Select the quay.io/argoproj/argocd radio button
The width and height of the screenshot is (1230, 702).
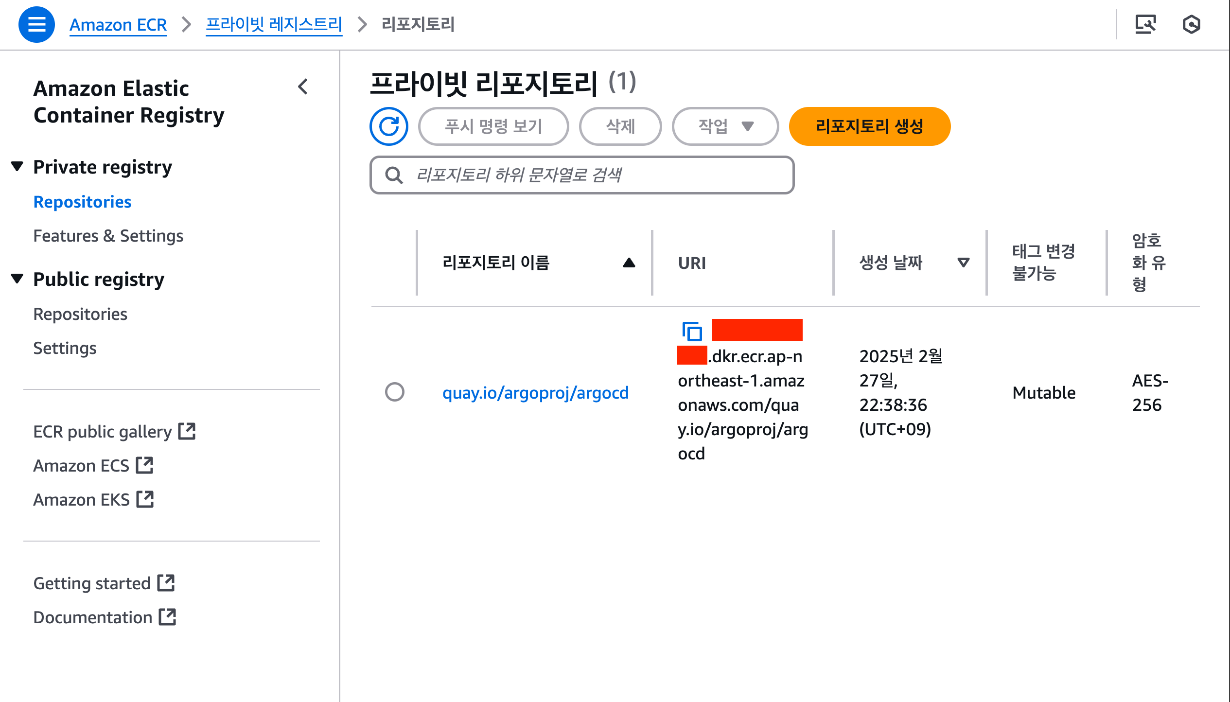(x=395, y=392)
